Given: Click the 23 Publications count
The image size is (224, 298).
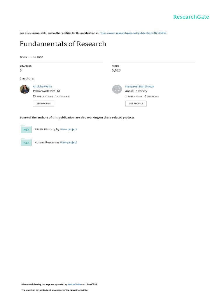Looking at the screenshot, I should pos(43,96).
